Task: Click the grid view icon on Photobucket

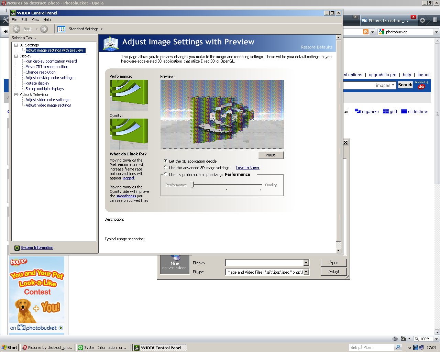Action: click(x=386, y=111)
